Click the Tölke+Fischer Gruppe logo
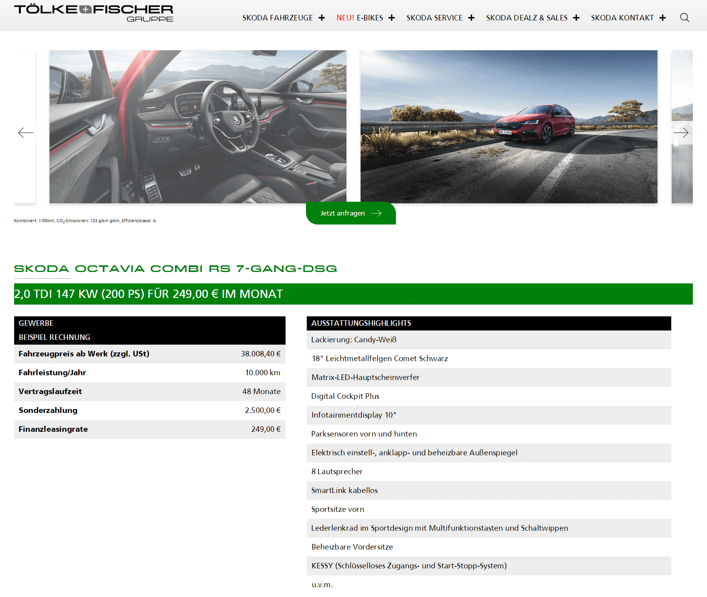The image size is (707, 597). 93,13
